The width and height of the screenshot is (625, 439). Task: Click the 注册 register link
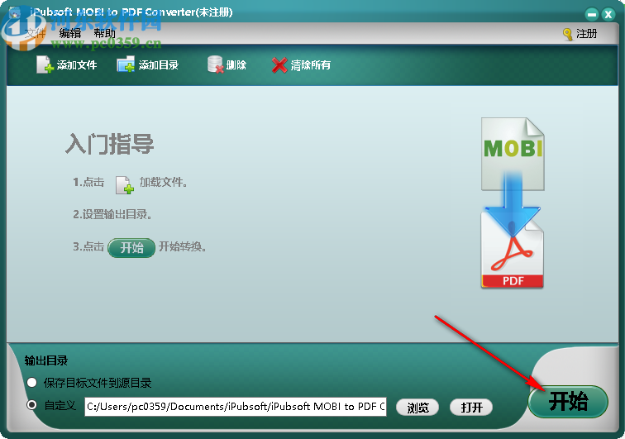(x=586, y=34)
